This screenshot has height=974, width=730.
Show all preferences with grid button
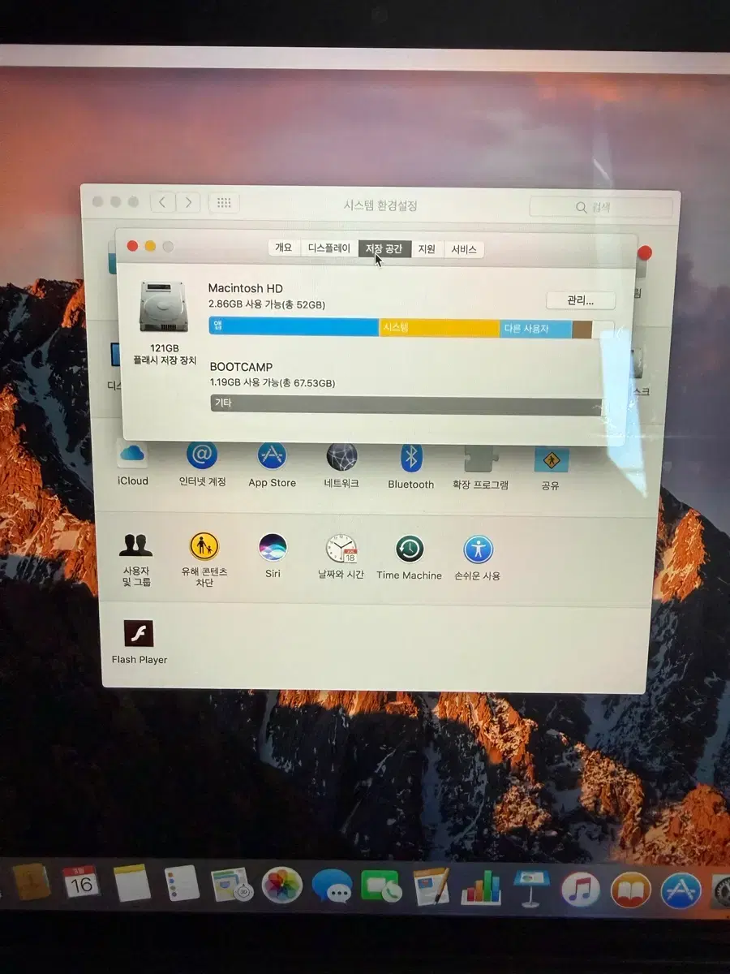point(225,203)
